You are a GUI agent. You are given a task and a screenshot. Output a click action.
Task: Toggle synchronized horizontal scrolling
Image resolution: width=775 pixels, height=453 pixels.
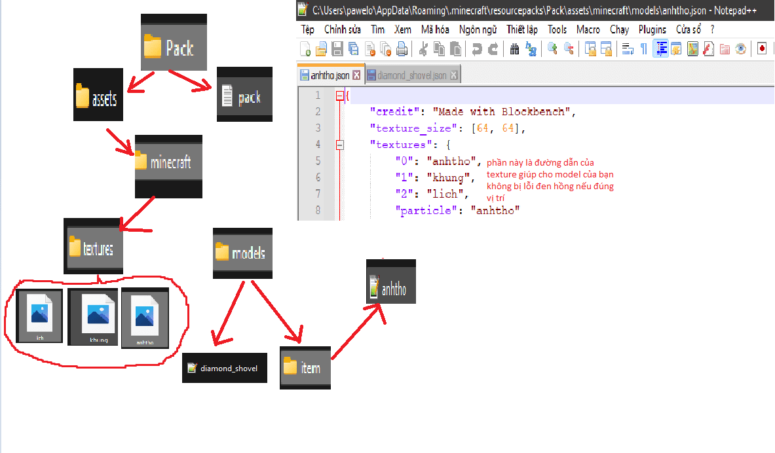(x=607, y=49)
